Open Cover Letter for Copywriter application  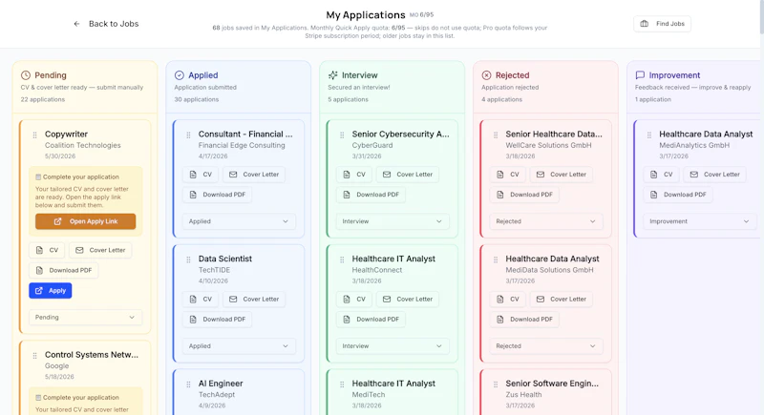pos(100,250)
